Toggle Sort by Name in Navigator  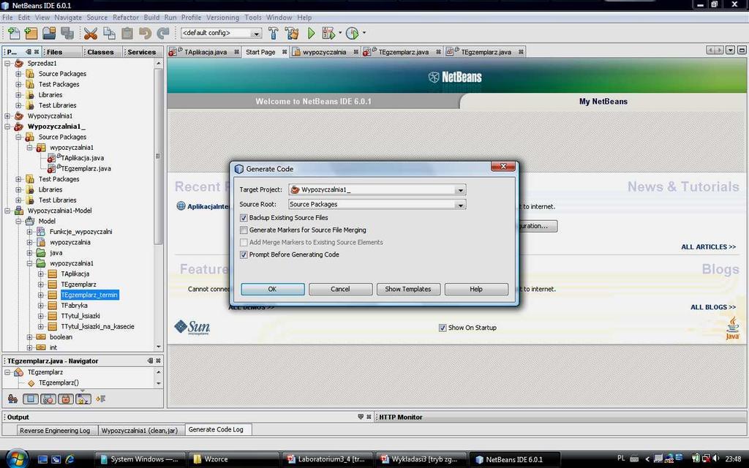[x=83, y=399]
